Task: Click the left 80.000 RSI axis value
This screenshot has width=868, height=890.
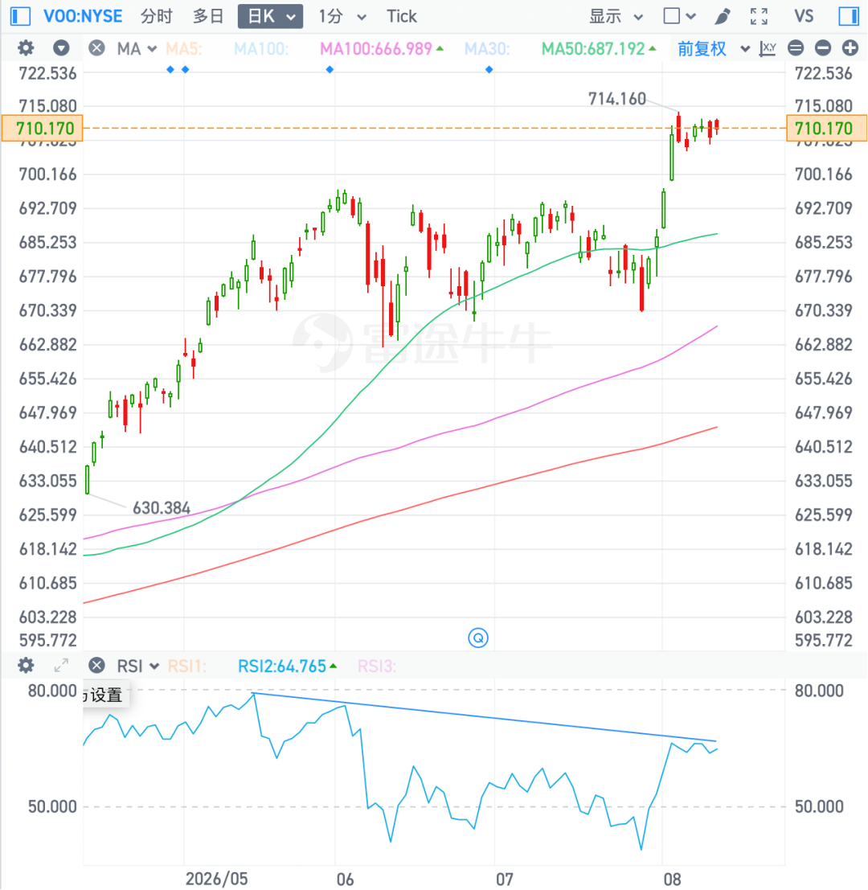Action: [52, 691]
